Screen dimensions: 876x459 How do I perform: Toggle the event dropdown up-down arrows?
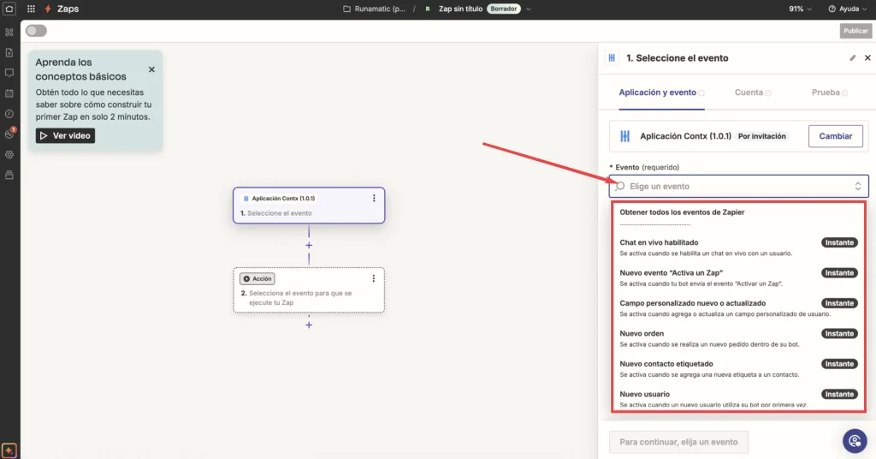coord(858,186)
